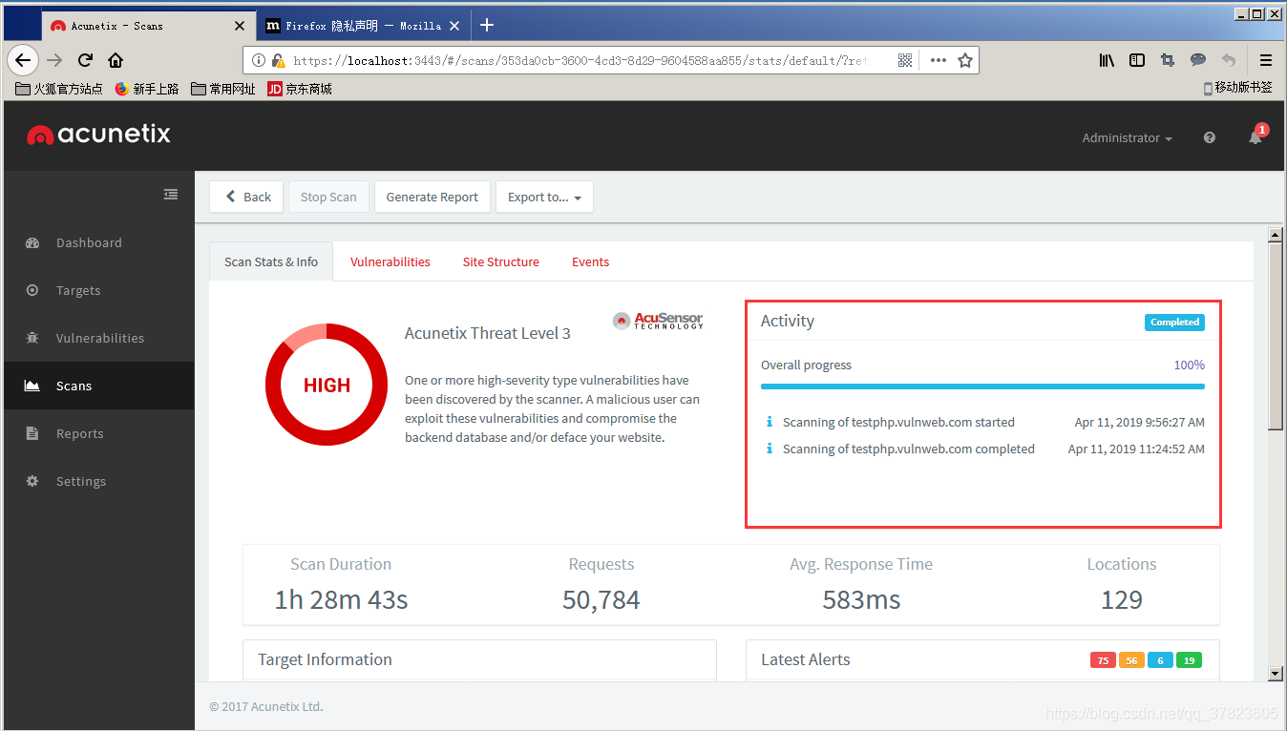The image size is (1287, 731).
Task: Open Vulnerabilities in the sidebar
Action: click(x=97, y=338)
